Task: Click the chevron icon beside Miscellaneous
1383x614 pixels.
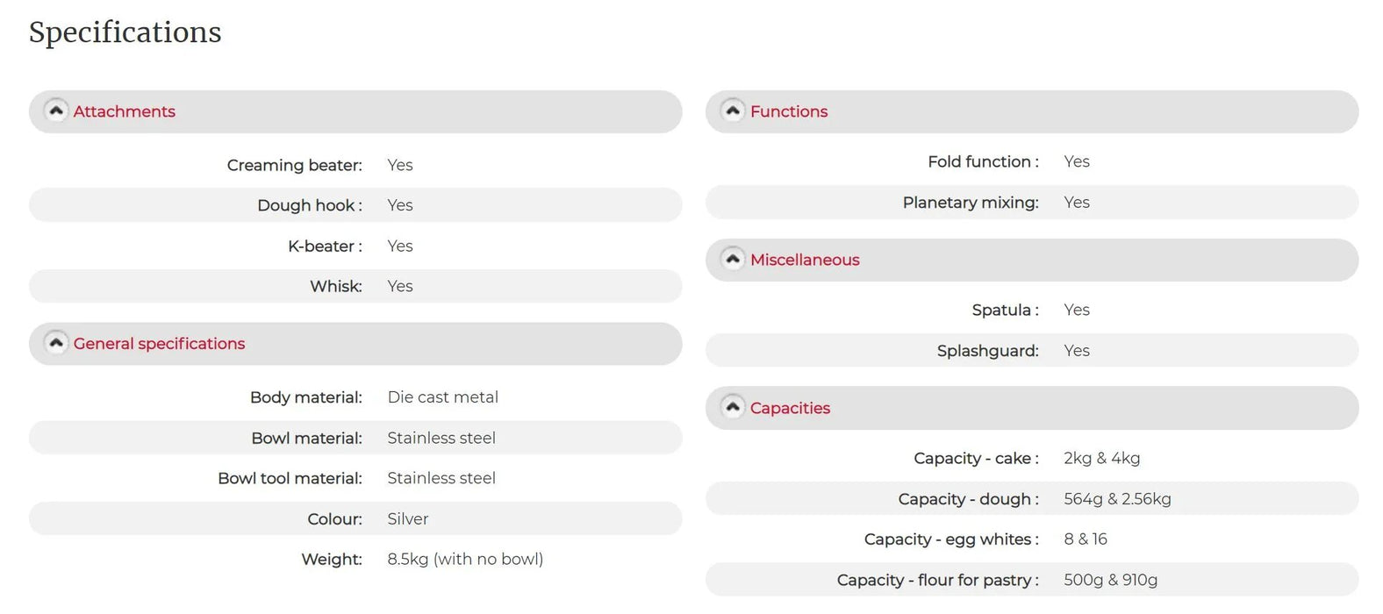Action: [x=733, y=260]
